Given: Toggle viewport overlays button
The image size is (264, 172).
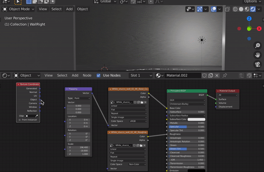Looking at the screenshot, I should coord(214,9).
